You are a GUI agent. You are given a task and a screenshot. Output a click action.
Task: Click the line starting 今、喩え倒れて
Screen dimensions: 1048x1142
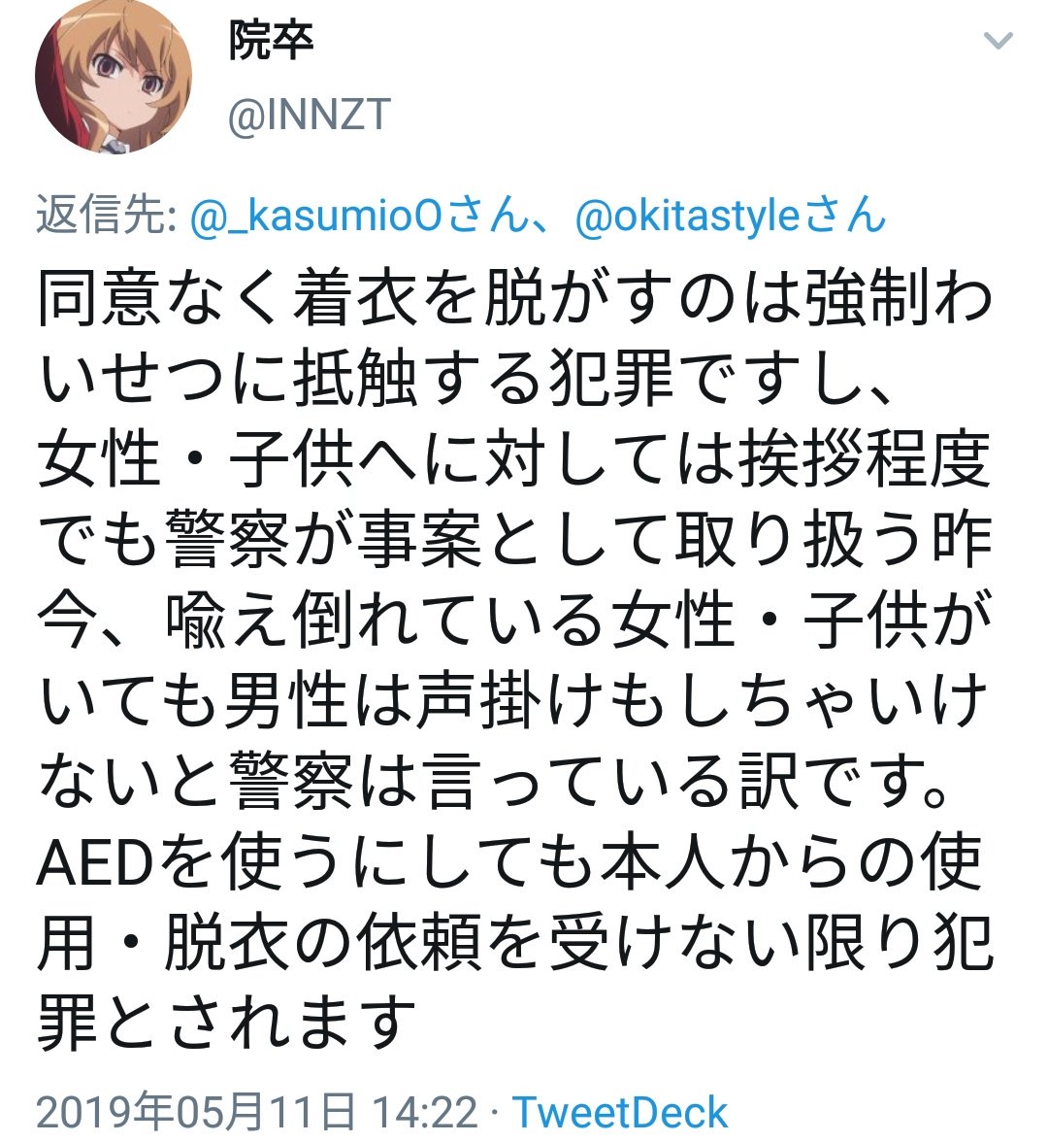click(x=515, y=621)
